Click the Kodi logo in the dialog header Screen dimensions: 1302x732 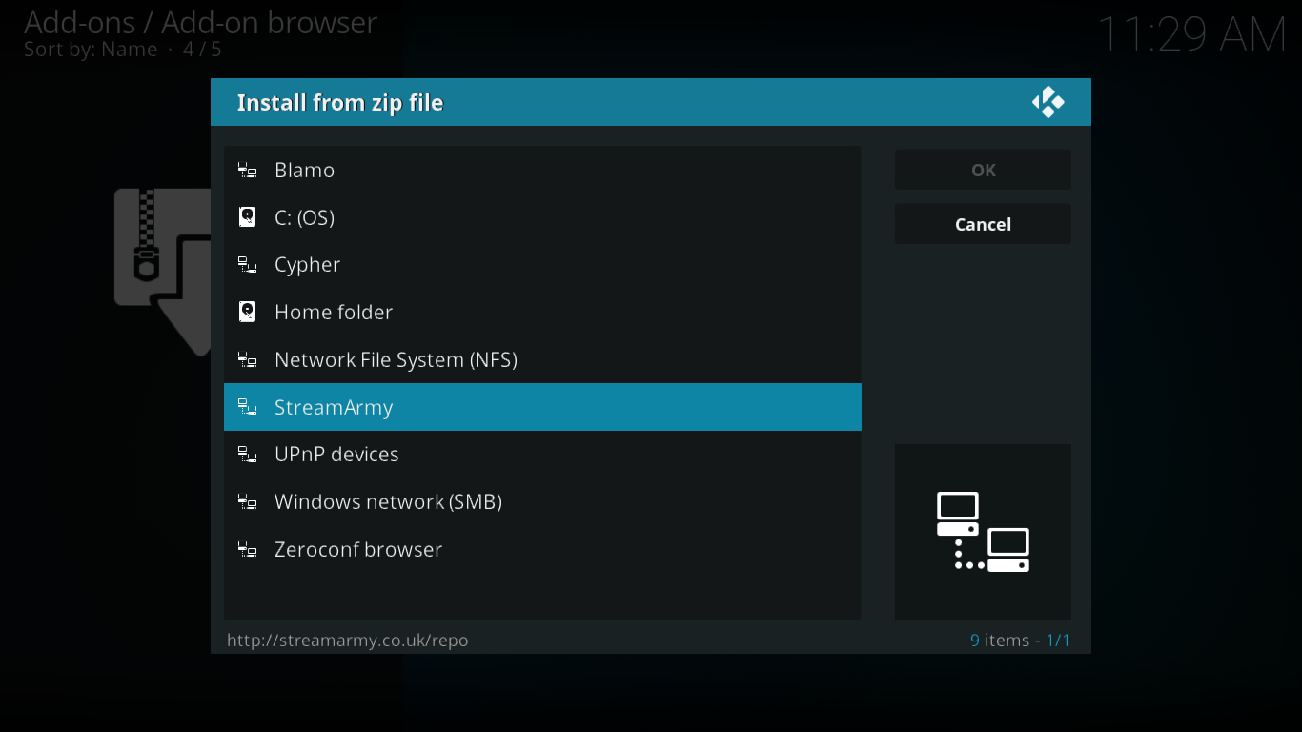click(x=1048, y=101)
